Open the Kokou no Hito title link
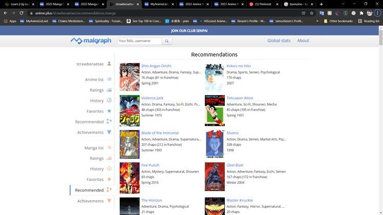383x215 pixels. point(239,66)
